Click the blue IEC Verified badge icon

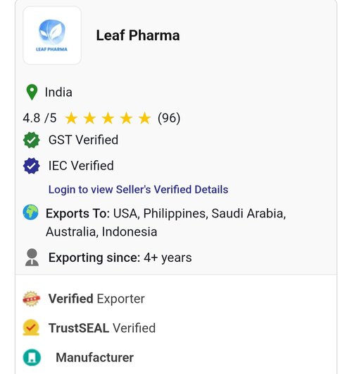point(32,166)
